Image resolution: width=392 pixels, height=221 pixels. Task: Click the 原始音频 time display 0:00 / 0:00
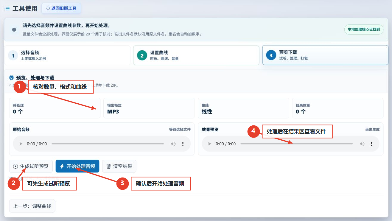click(37, 144)
